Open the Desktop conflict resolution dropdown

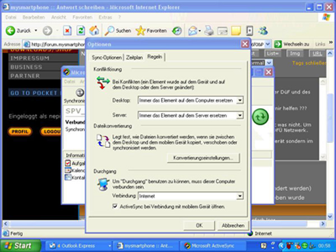[240, 100]
